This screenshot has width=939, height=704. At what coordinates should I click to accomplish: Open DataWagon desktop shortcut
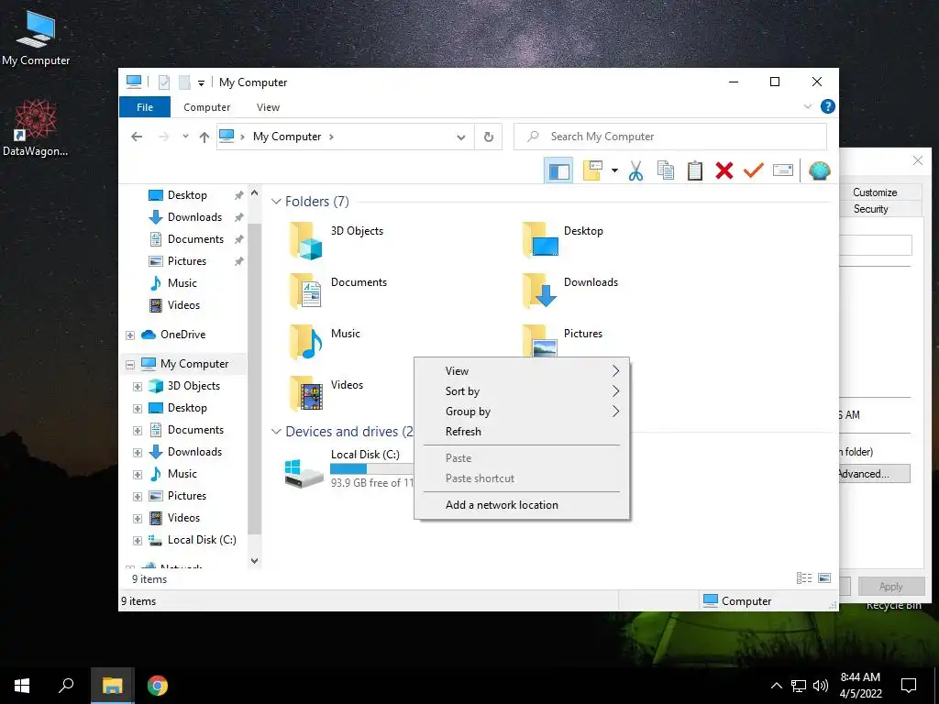[x=36, y=128]
